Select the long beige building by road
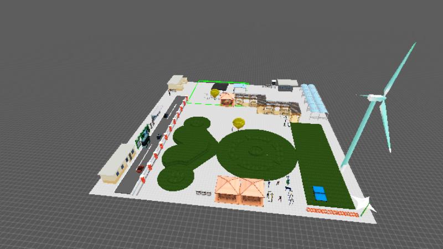The height and width of the screenshot is (249, 443). (117, 163)
